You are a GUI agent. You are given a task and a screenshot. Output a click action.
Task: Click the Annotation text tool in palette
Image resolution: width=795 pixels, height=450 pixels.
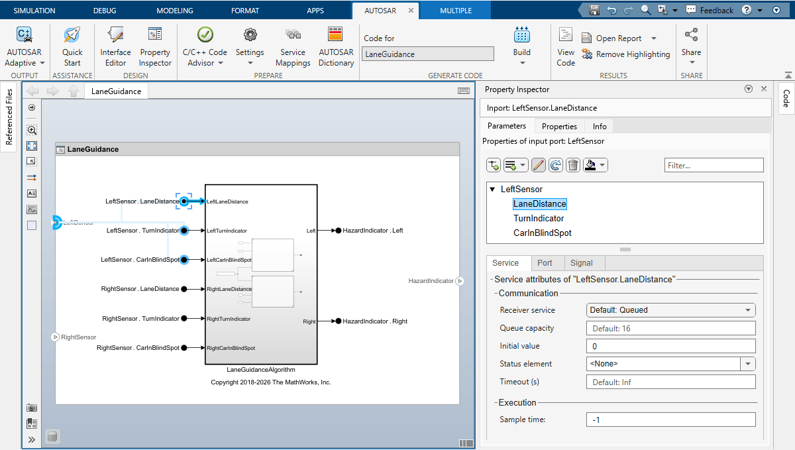32,194
